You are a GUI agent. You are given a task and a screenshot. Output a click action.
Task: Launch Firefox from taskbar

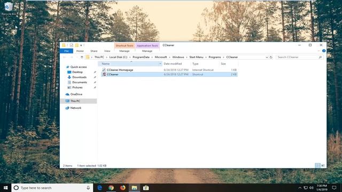pos(122,188)
